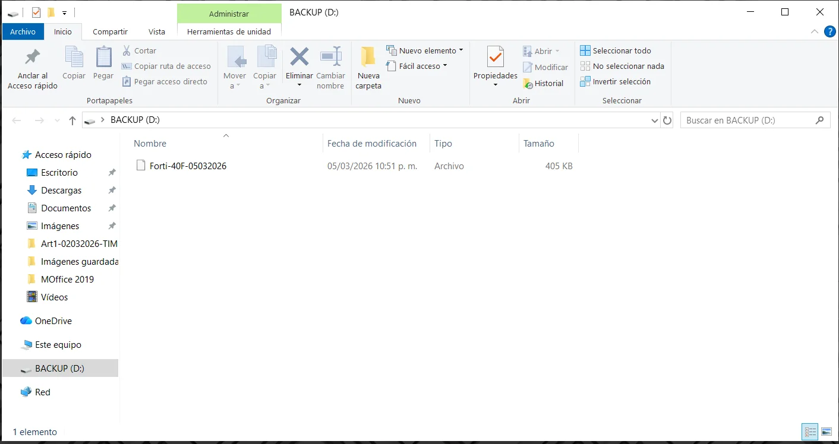Switch to the Compartir tab

click(x=110, y=32)
